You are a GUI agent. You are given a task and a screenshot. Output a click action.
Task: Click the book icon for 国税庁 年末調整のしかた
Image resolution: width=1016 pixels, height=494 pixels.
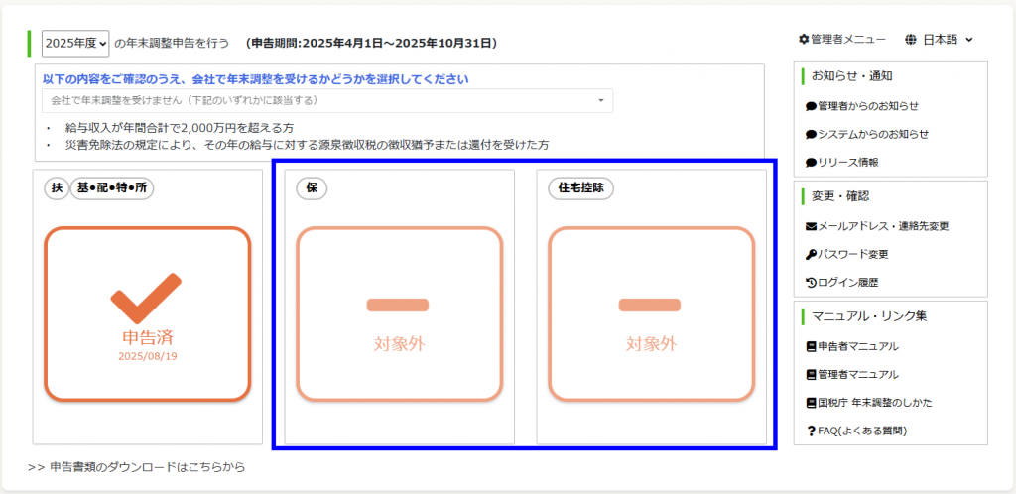811,403
